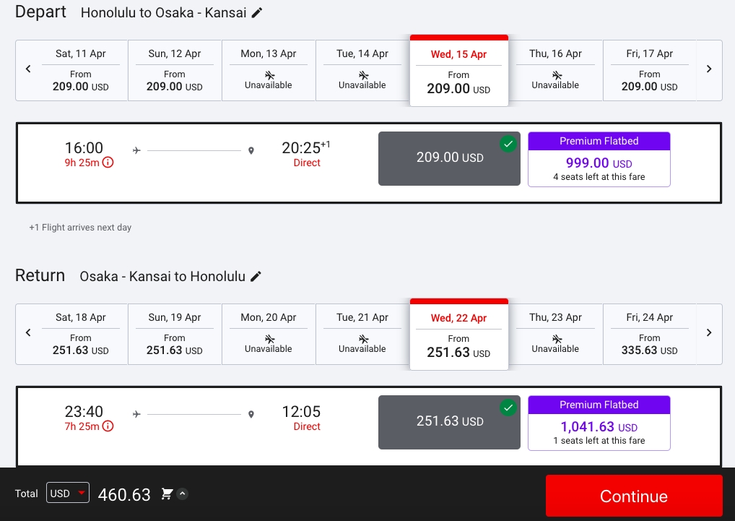Image resolution: width=735 pixels, height=521 pixels.
Task: Open the shopping cart icon
Action: [167, 494]
